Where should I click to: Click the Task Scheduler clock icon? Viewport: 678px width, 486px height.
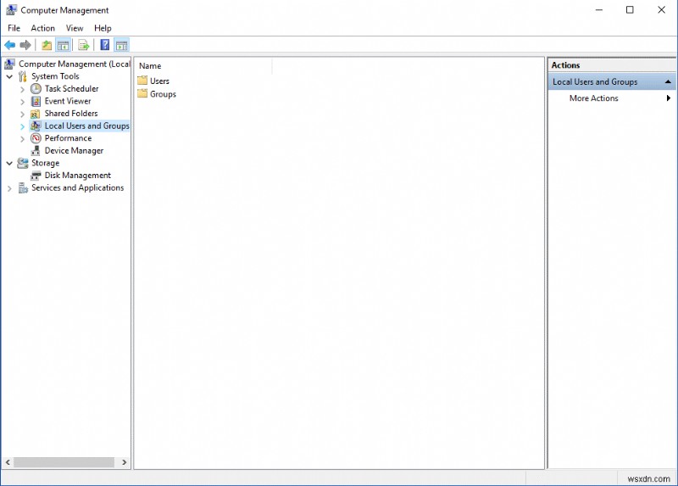pyautogui.click(x=36, y=89)
